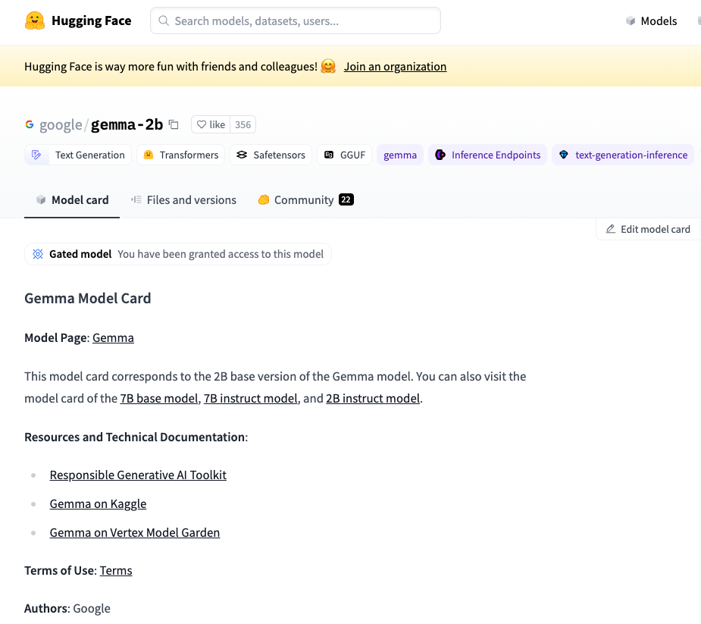This screenshot has height=624, width=701.
Task: Select the GGUF tag
Action: [x=344, y=155]
